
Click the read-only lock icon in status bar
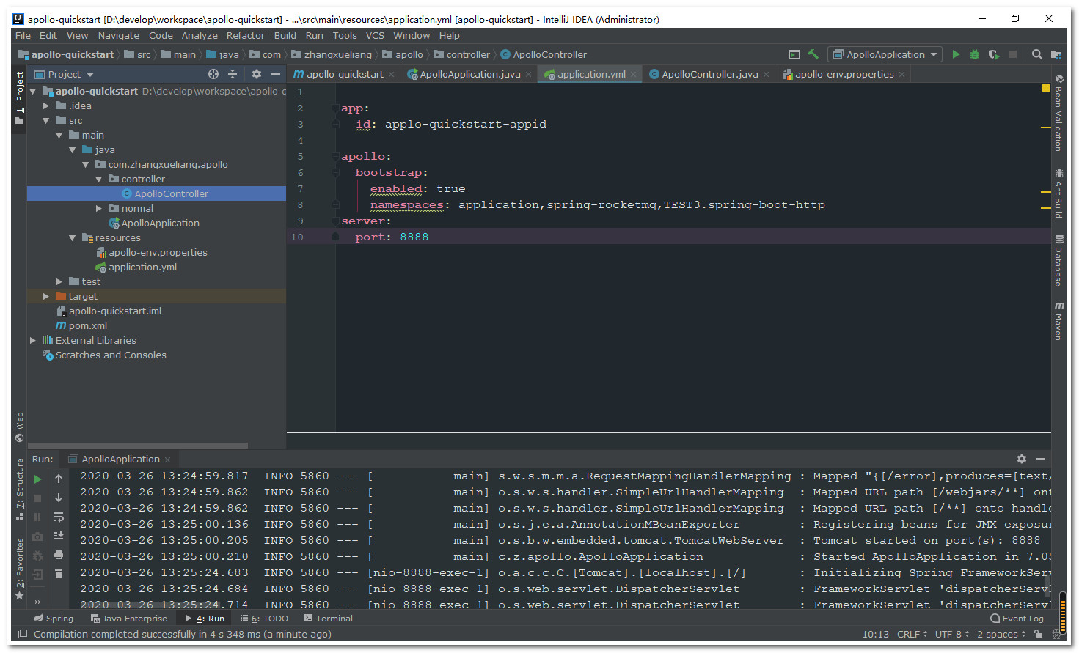coord(1039,634)
